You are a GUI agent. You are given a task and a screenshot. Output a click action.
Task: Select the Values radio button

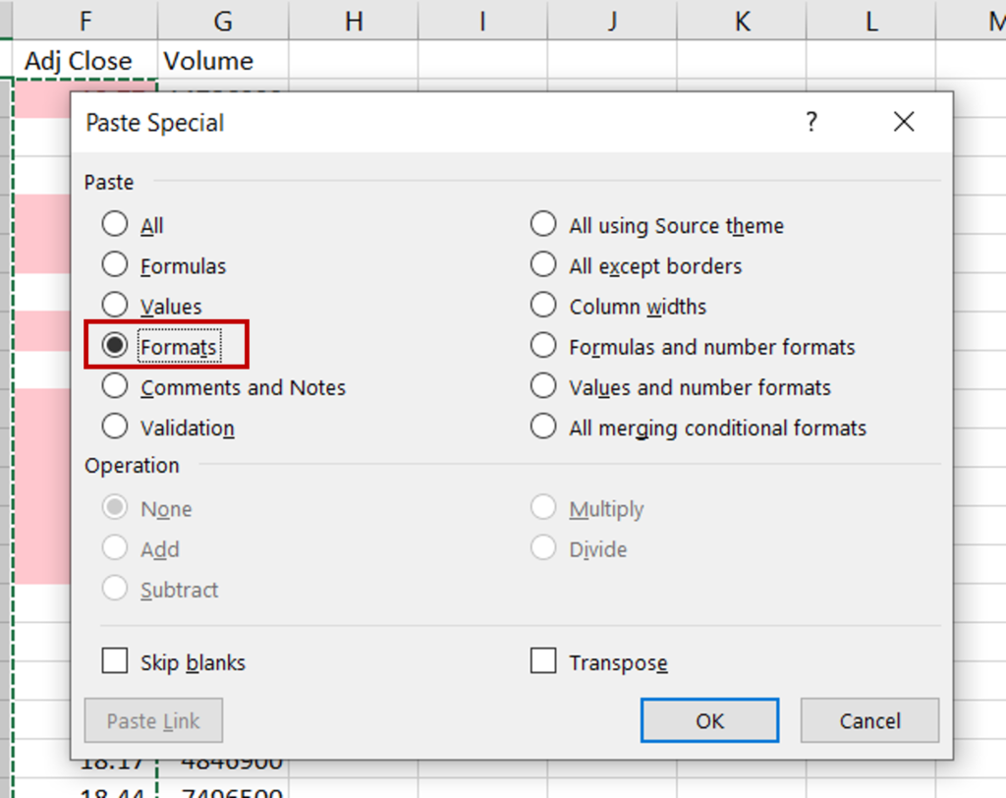[x=115, y=305]
